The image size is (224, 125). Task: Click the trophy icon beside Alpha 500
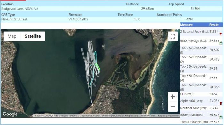tap(221, 103)
